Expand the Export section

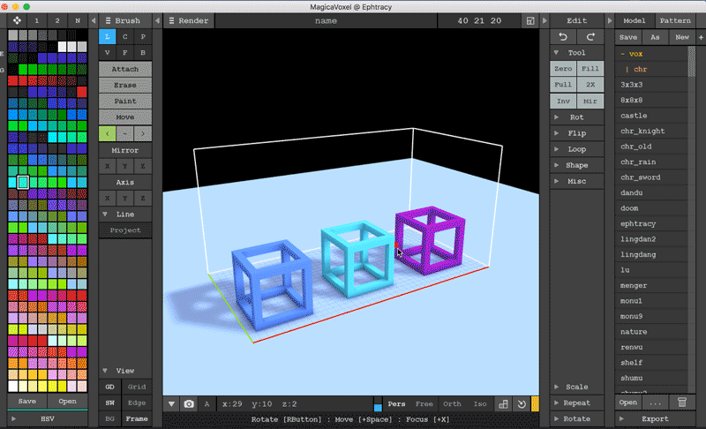click(655, 418)
